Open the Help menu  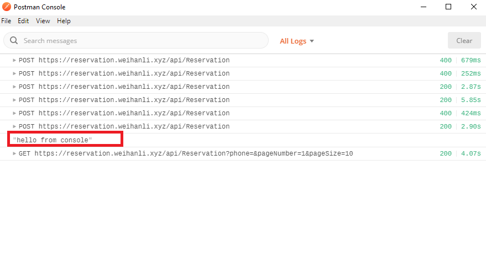tap(64, 21)
